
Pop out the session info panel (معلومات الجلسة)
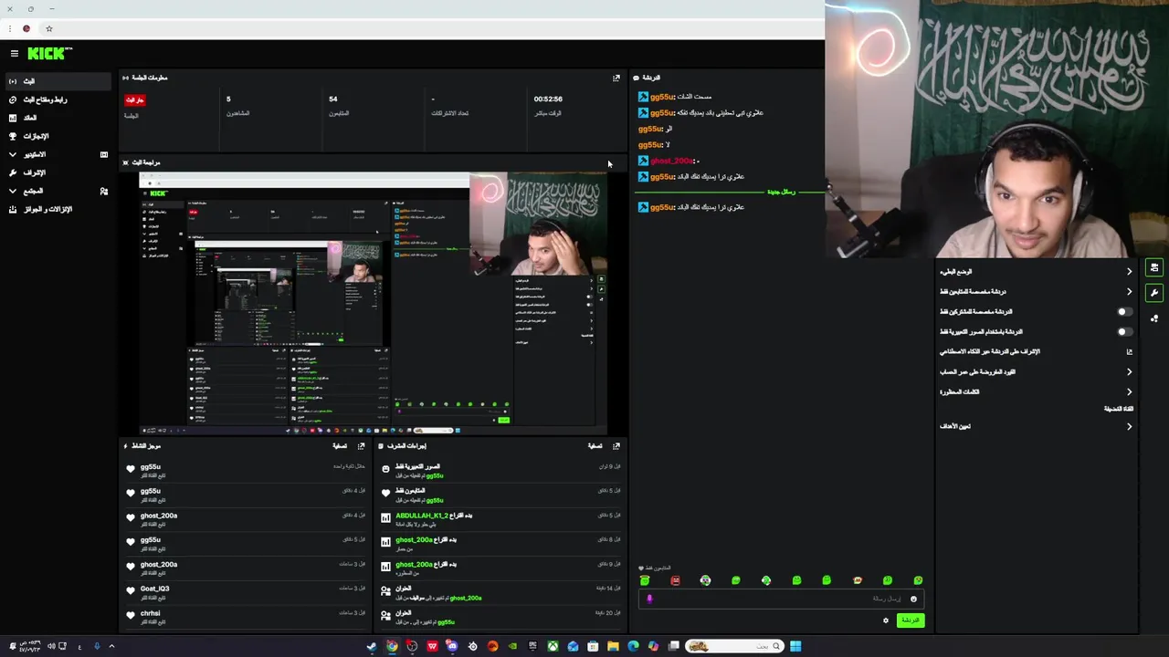[616, 78]
